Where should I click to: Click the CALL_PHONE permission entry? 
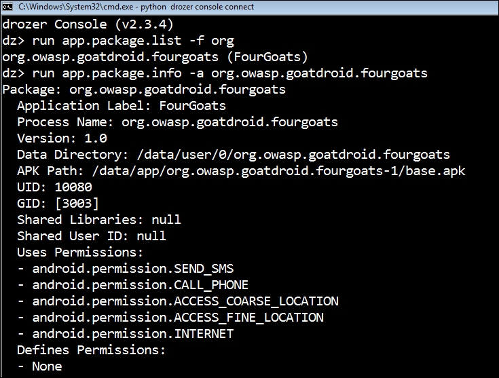141,285
